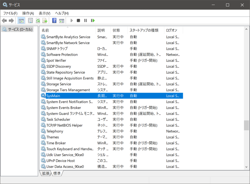Toggle the console tree pane visibility

coord(21,20)
